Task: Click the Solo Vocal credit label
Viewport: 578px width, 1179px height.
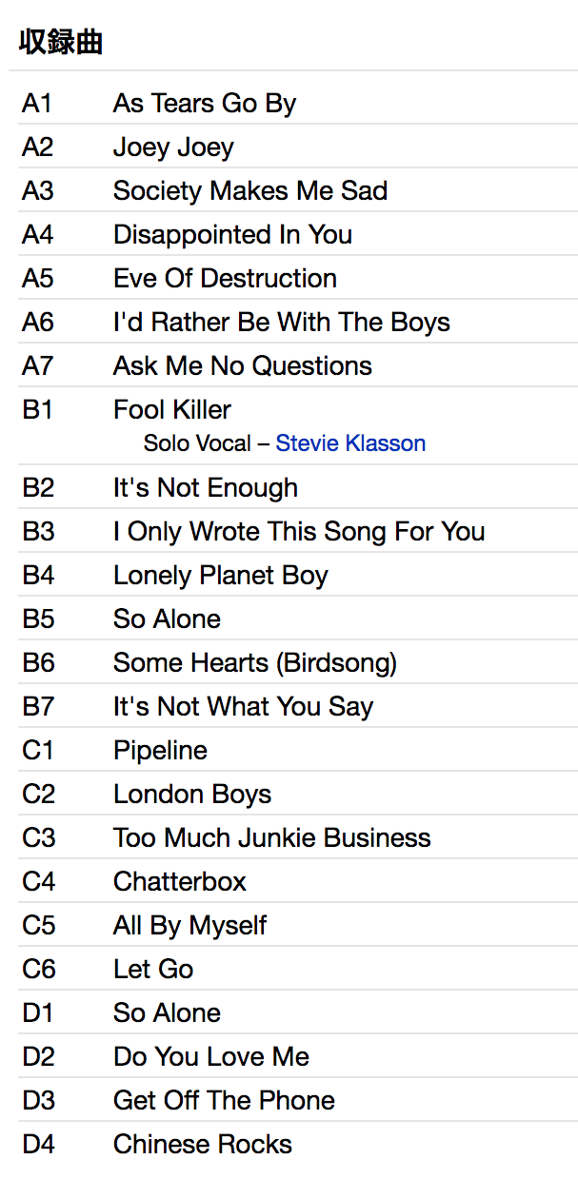Action: [x=197, y=443]
